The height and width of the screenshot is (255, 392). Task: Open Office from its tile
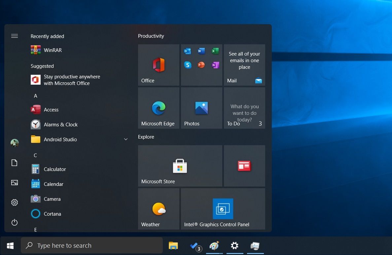tap(159, 65)
